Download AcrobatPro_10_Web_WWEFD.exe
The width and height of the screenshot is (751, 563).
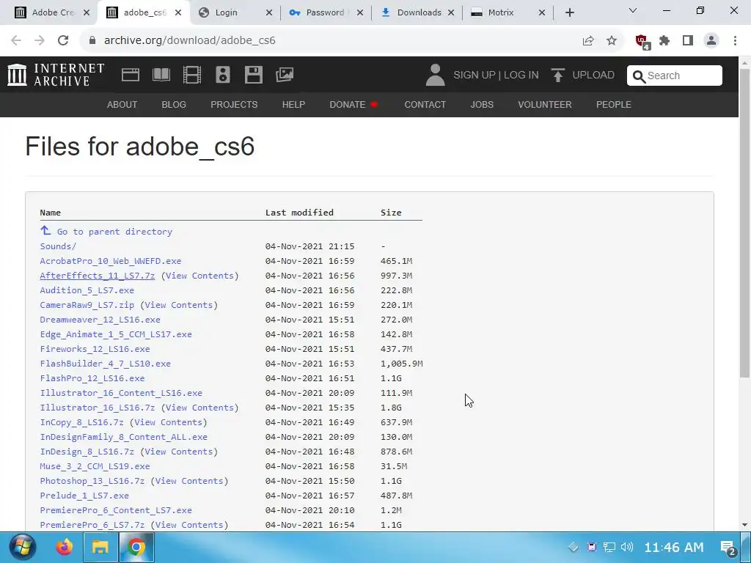click(x=111, y=261)
